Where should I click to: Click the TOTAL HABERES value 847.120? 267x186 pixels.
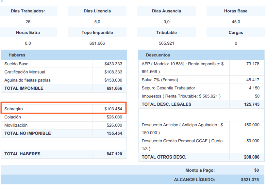point(114,154)
